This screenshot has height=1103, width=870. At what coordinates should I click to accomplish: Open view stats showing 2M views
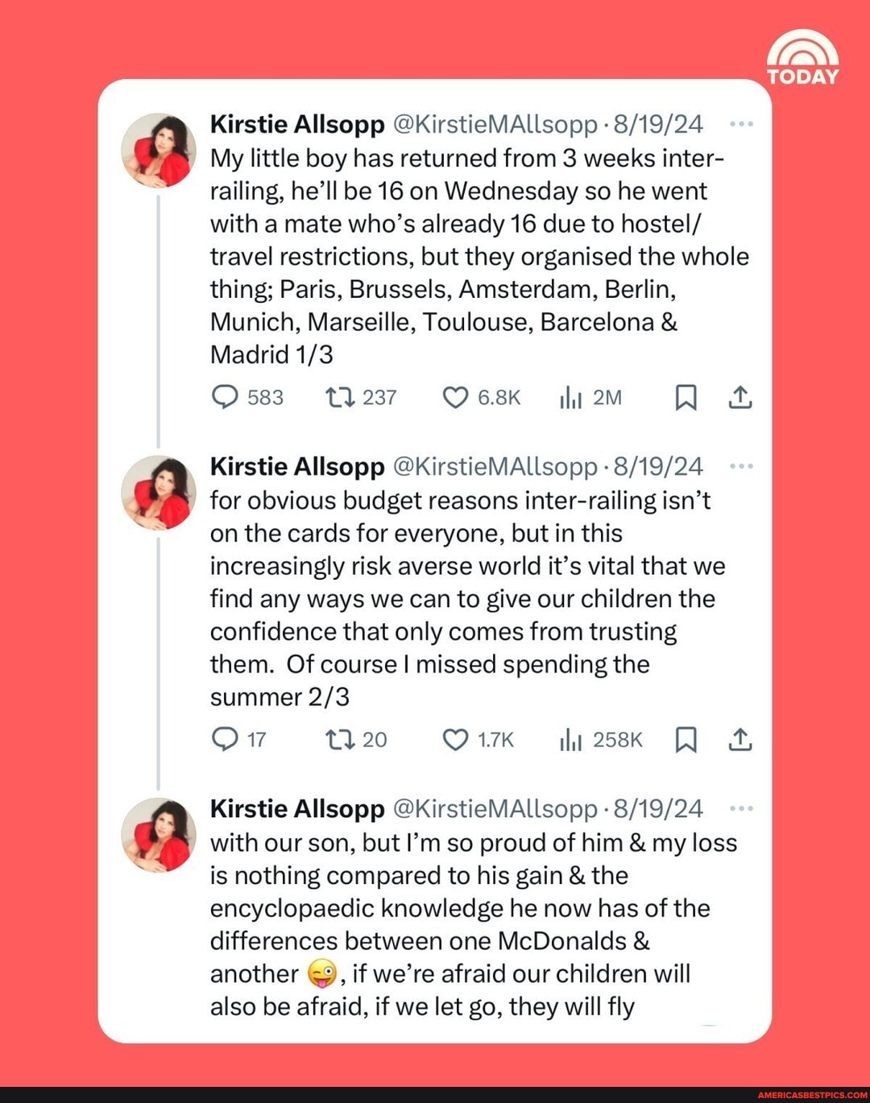[570, 397]
